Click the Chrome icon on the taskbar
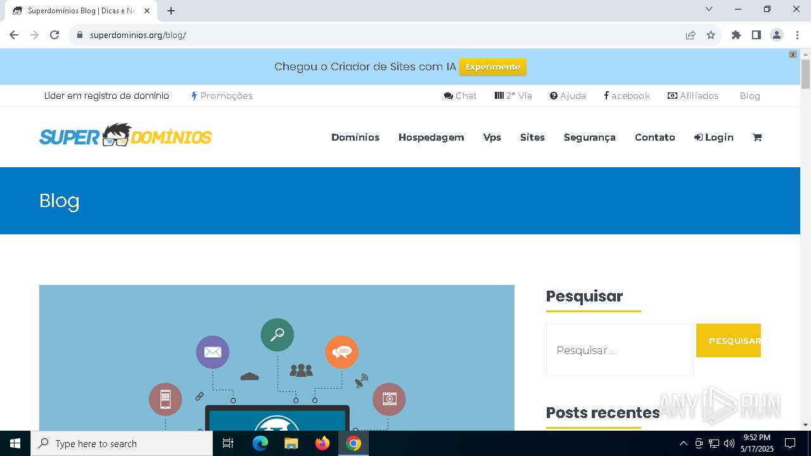This screenshot has height=456, width=811. click(354, 443)
